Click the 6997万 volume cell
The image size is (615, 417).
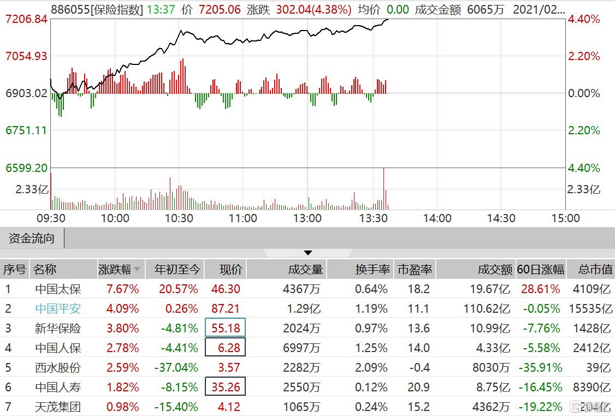[x=301, y=348]
